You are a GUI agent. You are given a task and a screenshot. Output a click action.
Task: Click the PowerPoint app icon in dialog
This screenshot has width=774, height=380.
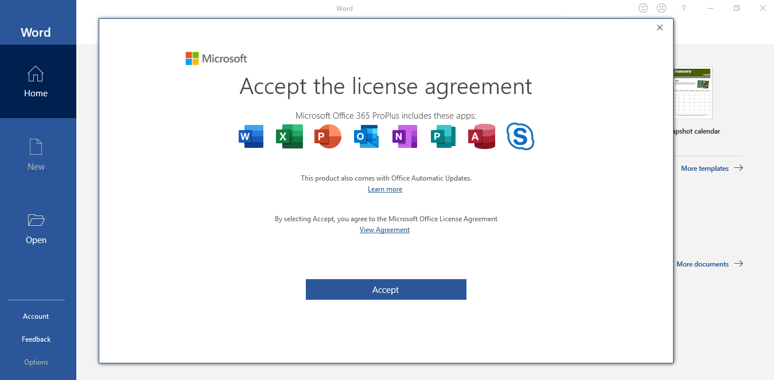328,136
